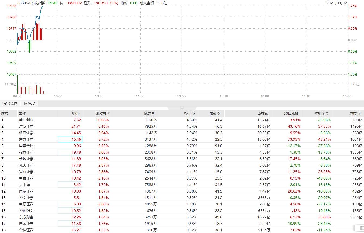Select the -91.0 P/E ratio cell
The width and height of the screenshot is (364, 233).
pyautogui.click(x=217, y=146)
